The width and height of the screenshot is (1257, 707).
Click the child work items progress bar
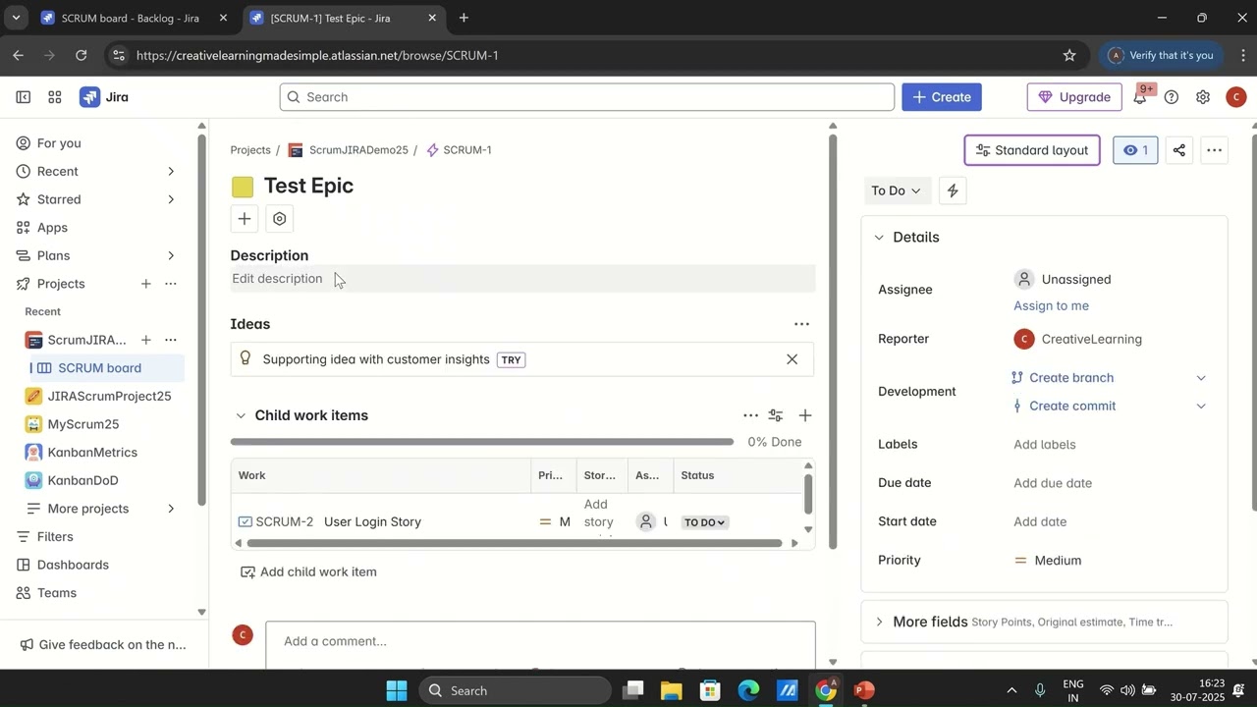pyautogui.click(x=482, y=442)
